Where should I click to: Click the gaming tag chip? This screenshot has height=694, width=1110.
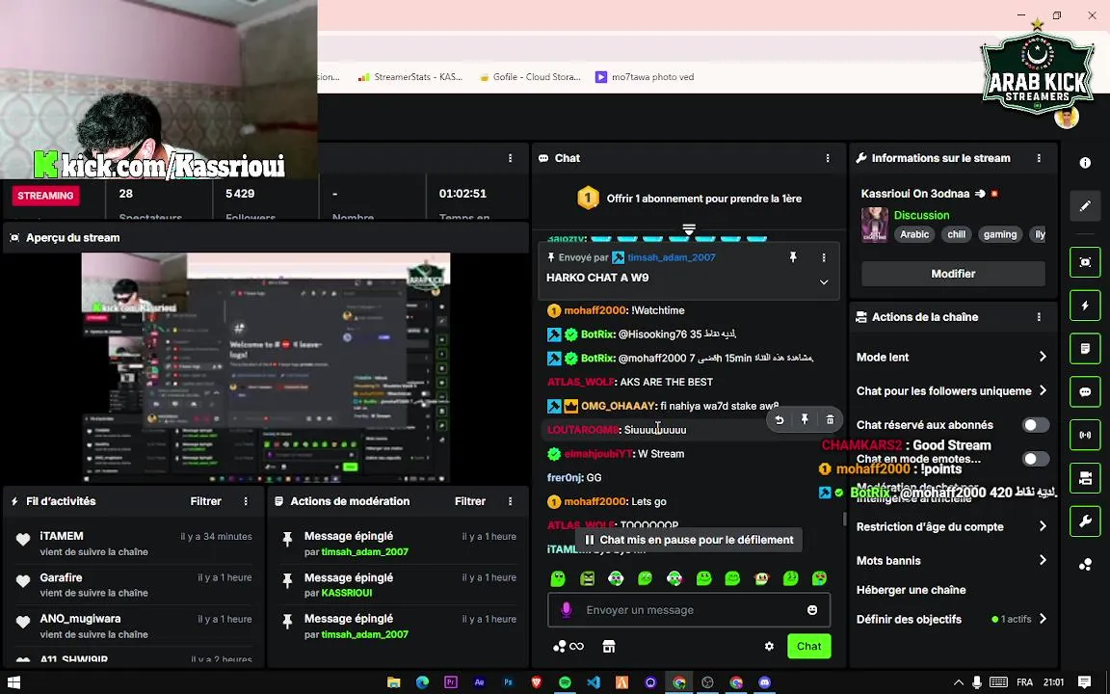(999, 234)
